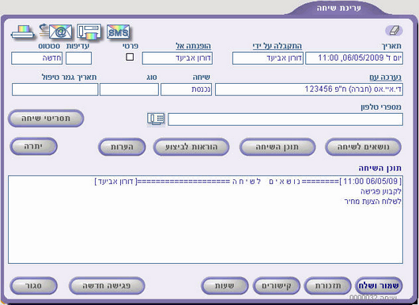This screenshot has height=305, width=419.
Task: Click the עדיפות priority field
Action: tap(78, 58)
